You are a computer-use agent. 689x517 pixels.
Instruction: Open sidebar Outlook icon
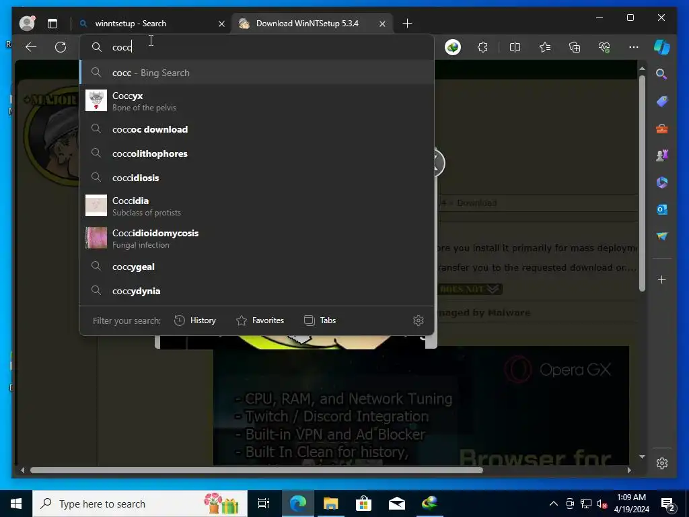(662, 210)
